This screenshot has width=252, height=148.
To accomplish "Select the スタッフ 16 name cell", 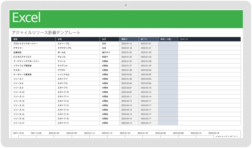I will [78, 119].
